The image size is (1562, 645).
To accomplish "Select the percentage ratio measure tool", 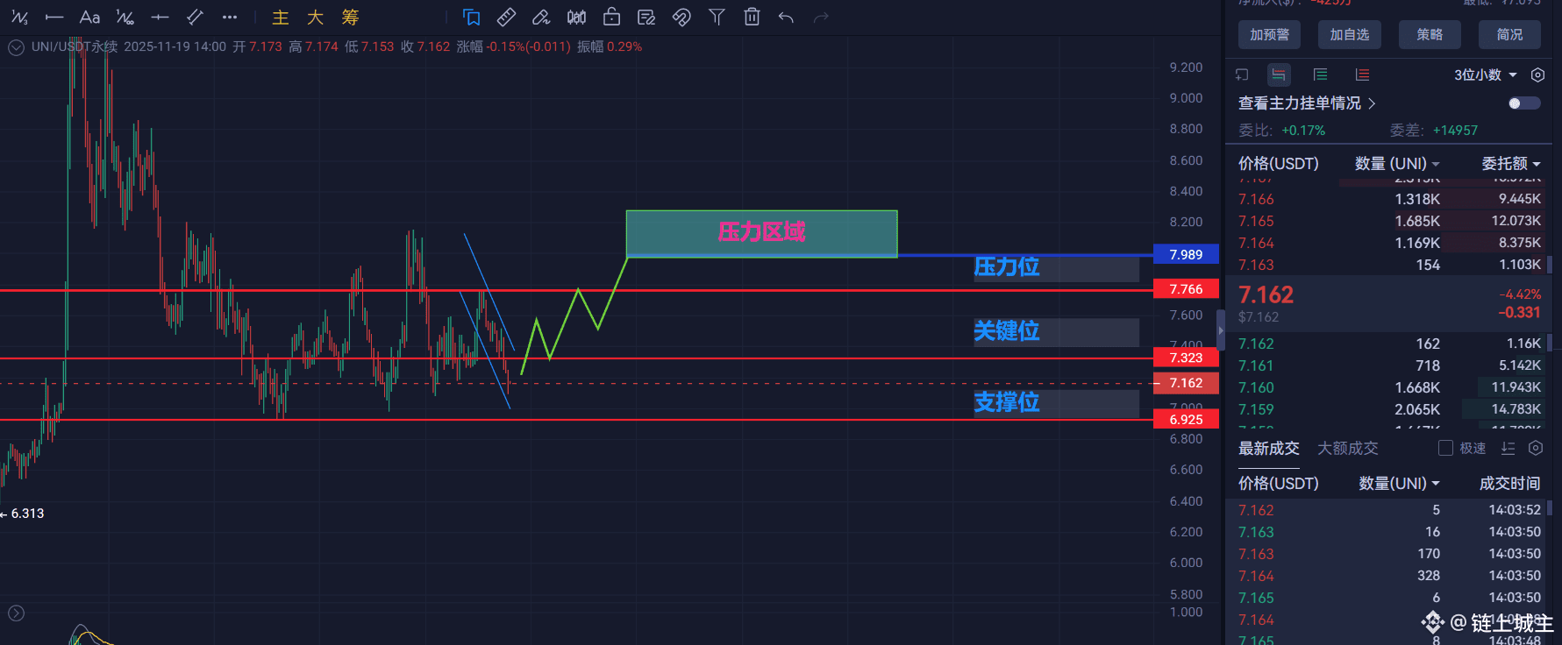I will (125, 18).
